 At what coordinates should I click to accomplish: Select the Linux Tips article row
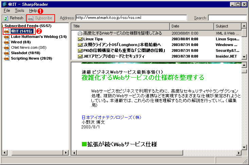point(156,39)
